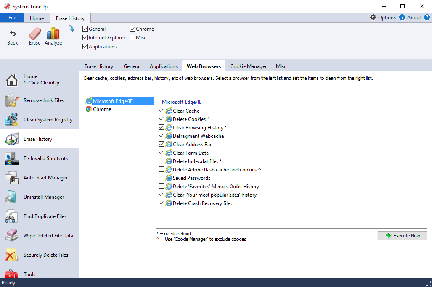The height and width of the screenshot is (287, 432).
Task: Uncheck Internet Explorer checkbox in ribbon
Action: point(85,38)
